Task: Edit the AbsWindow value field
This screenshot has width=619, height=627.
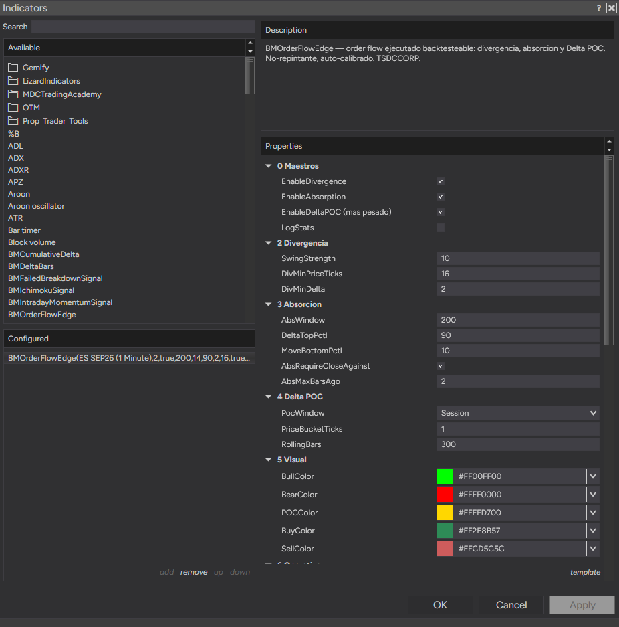Action: tap(518, 320)
